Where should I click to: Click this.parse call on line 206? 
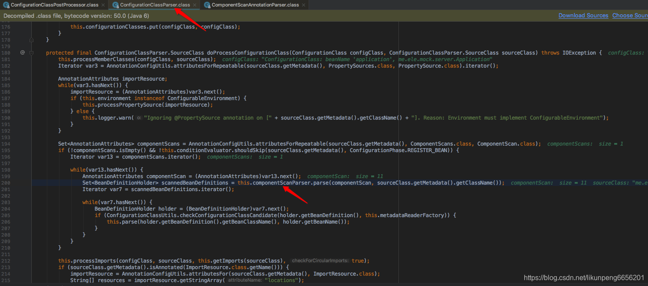tap(122, 222)
